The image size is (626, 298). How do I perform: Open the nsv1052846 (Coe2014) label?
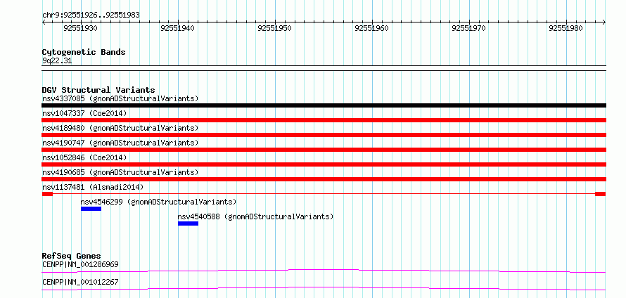84,157
